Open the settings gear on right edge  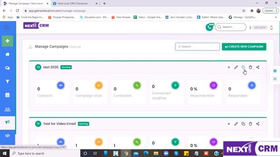pyautogui.click(x=275, y=71)
